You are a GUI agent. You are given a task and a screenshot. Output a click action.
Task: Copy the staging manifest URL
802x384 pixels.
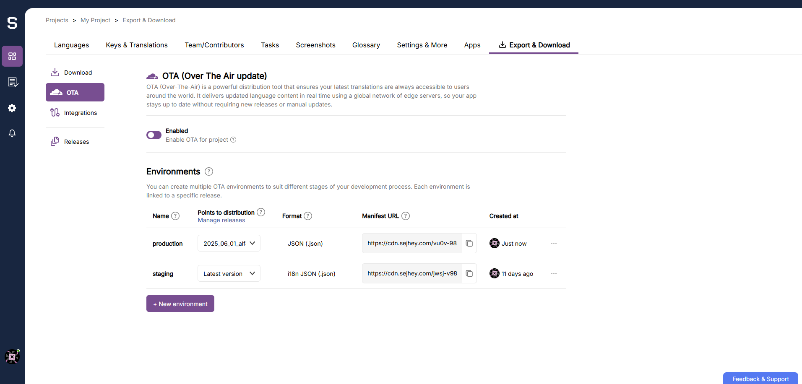(469, 274)
